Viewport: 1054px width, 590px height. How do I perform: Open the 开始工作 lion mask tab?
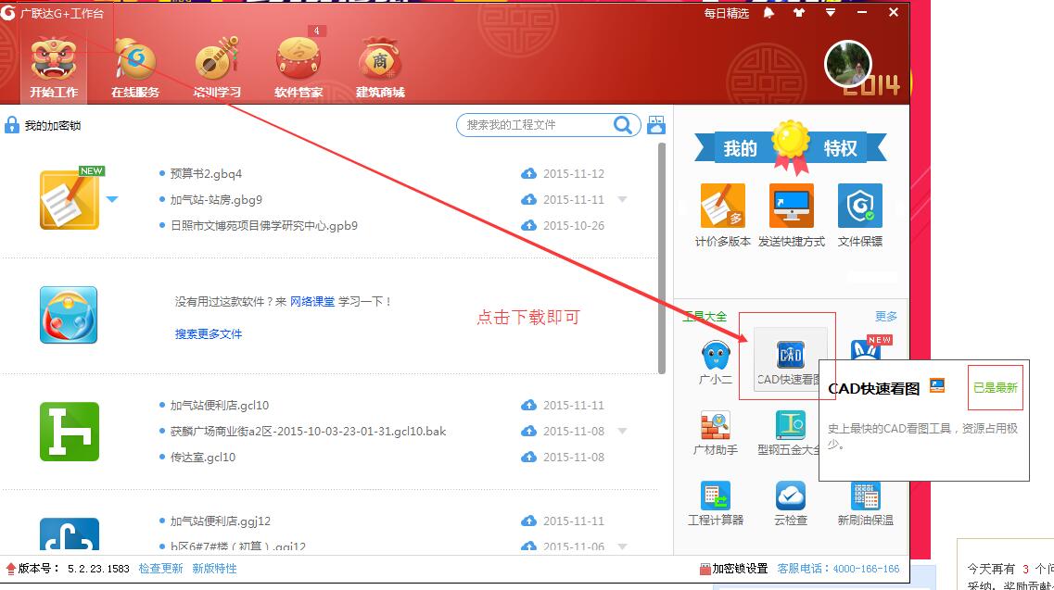(x=54, y=68)
